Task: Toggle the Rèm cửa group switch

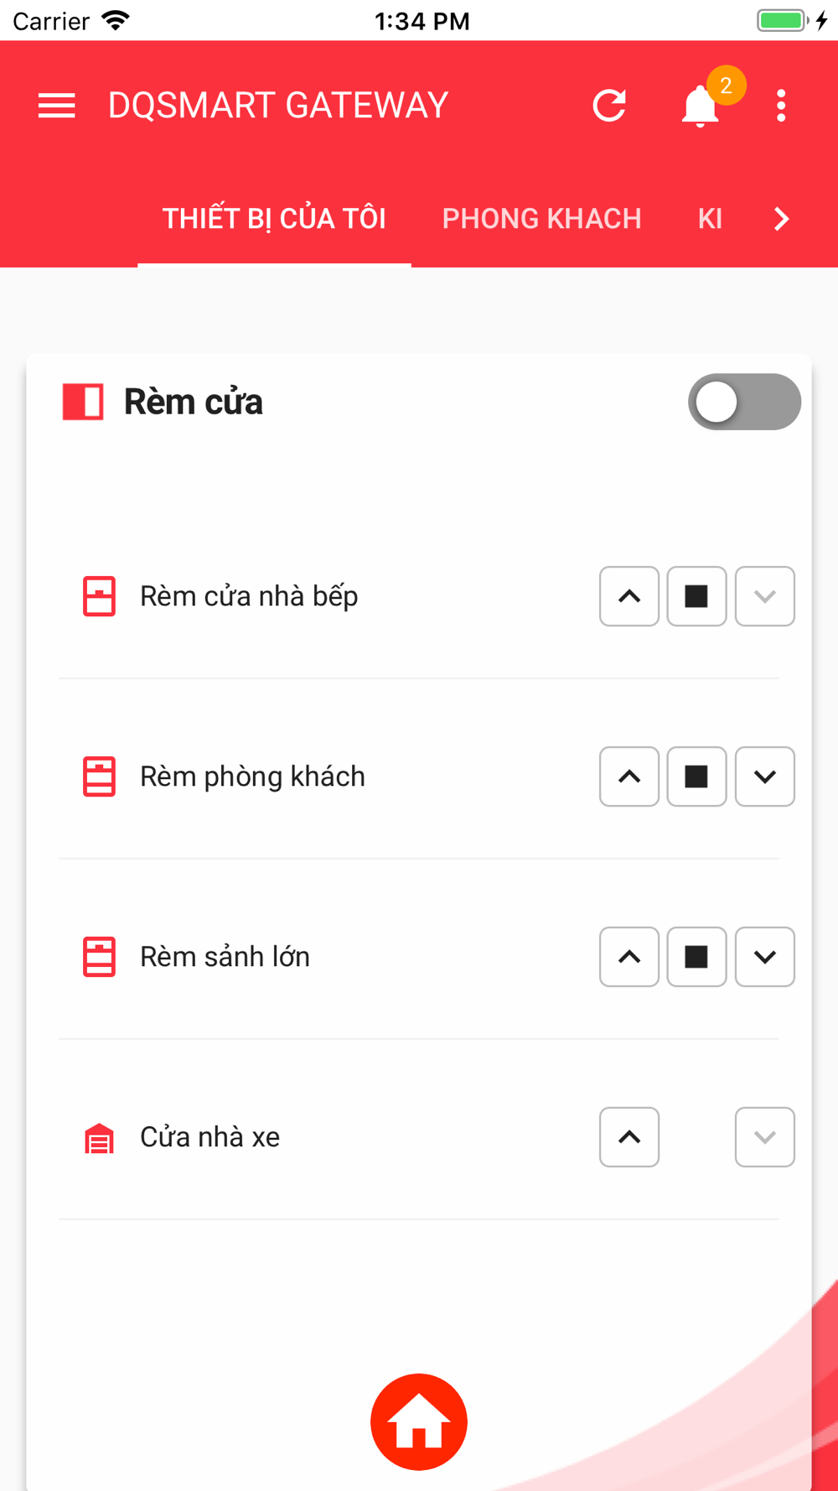Action: 744,402
